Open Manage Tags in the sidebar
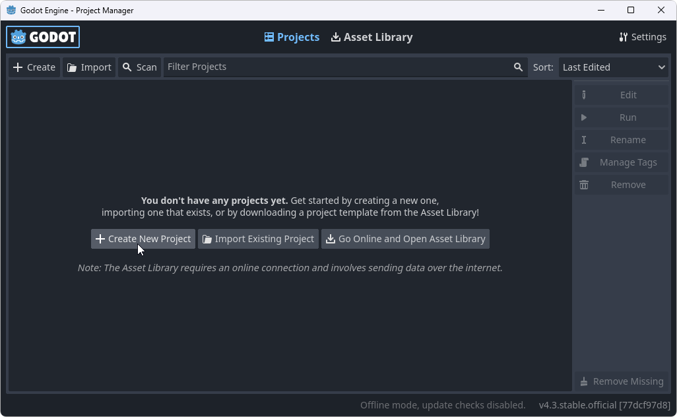 621,162
